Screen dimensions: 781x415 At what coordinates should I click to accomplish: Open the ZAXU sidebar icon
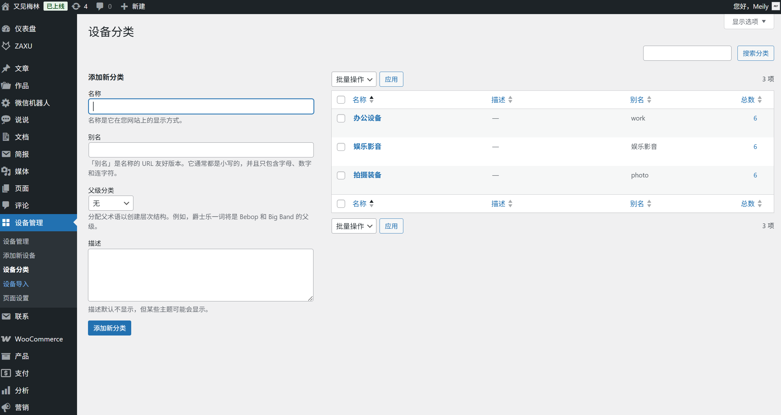pyautogui.click(x=6, y=46)
